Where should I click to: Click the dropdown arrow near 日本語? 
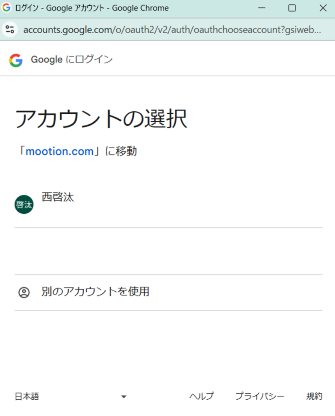tap(123, 396)
